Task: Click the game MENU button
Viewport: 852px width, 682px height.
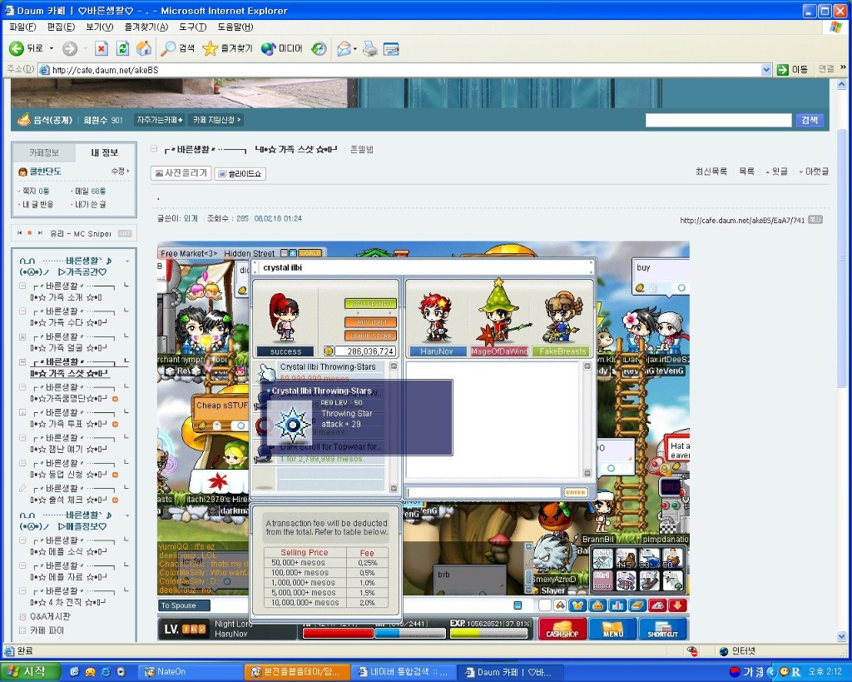Action: tap(613, 628)
